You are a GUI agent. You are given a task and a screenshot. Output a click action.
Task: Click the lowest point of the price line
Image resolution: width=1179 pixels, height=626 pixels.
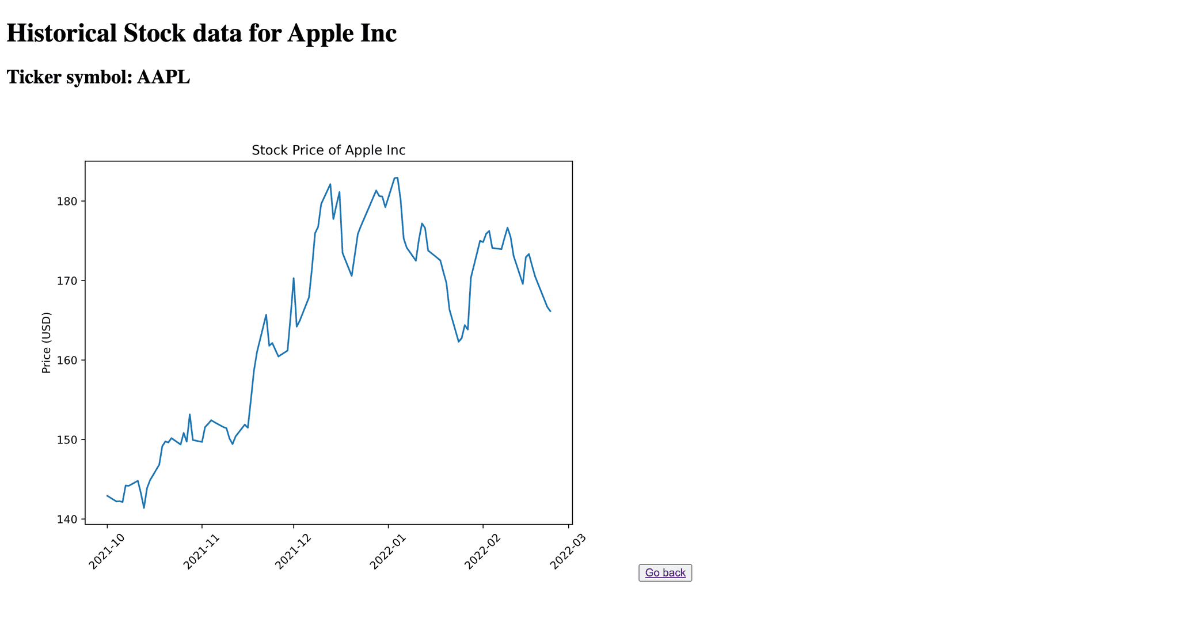[x=144, y=508]
